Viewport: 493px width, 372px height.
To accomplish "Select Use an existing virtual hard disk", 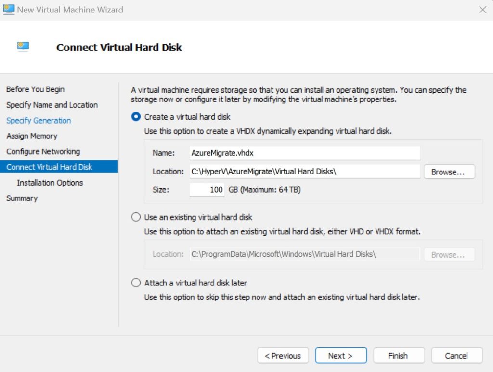I will coord(136,217).
